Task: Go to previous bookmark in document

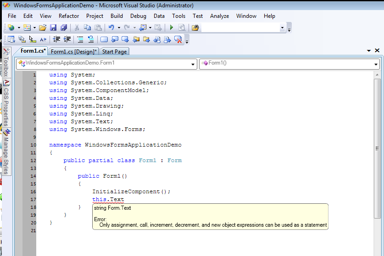Action: (x=157, y=39)
